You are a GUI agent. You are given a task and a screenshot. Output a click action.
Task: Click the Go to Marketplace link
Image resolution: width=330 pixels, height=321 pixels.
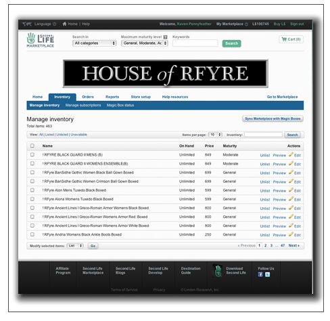(282, 97)
